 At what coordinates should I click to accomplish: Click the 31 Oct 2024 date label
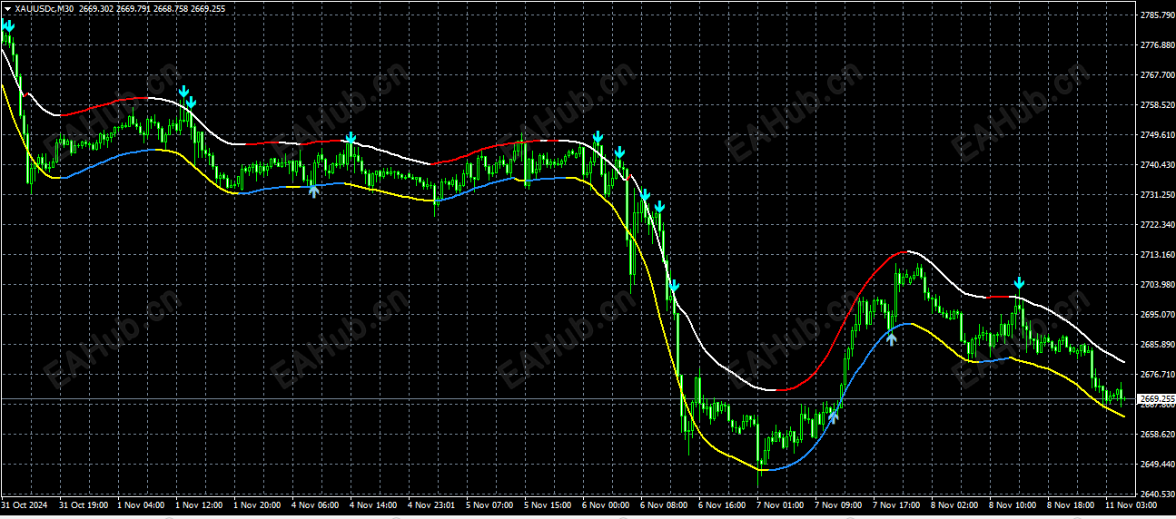pyautogui.click(x=23, y=505)
